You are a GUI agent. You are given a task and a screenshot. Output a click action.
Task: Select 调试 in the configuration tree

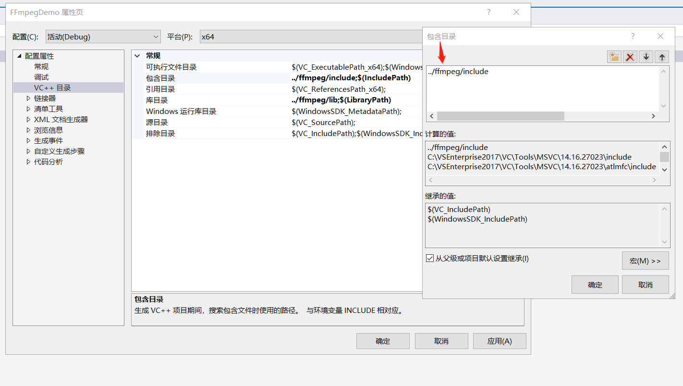[x=41, y=77]
